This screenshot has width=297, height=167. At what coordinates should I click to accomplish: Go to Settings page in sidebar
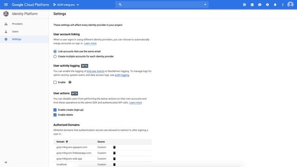point(17,39)
